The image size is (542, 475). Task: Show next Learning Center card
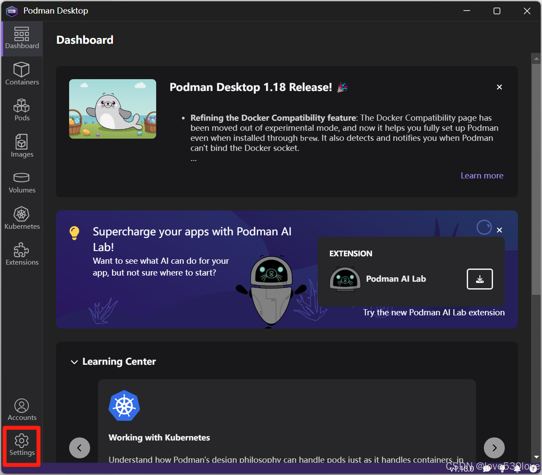point(494,448)
